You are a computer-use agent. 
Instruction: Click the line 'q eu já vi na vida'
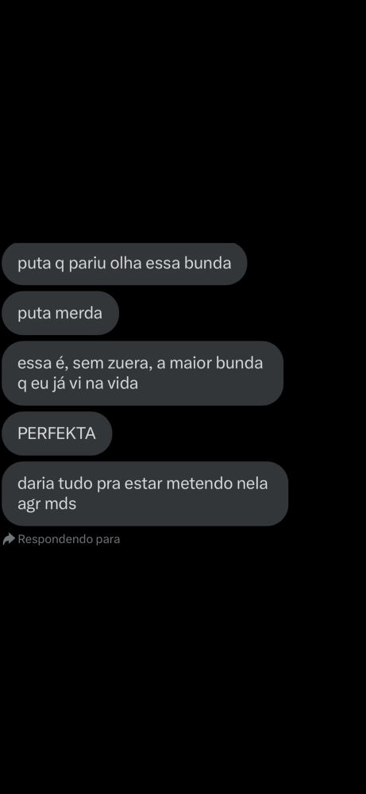tap(78, 384)
